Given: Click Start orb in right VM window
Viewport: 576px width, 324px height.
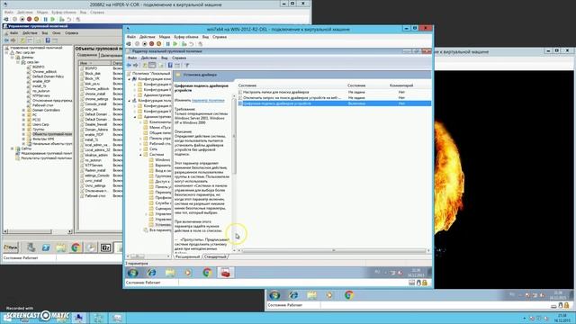Looking at the screenshot, I should 274,295.
